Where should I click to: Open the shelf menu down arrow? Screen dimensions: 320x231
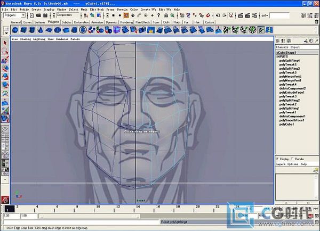tap(6, 33)
